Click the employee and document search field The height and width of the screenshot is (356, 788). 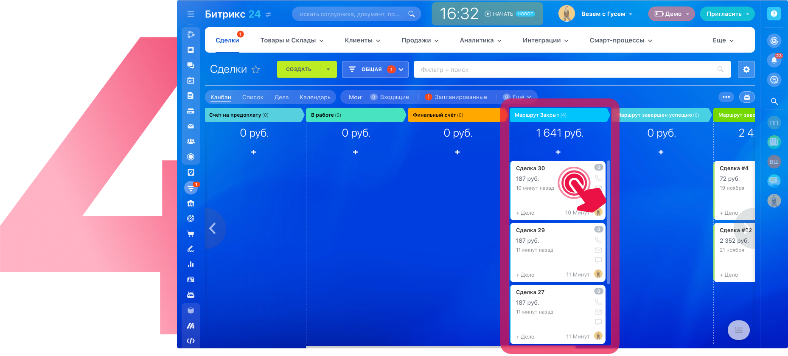click(356, 14)
